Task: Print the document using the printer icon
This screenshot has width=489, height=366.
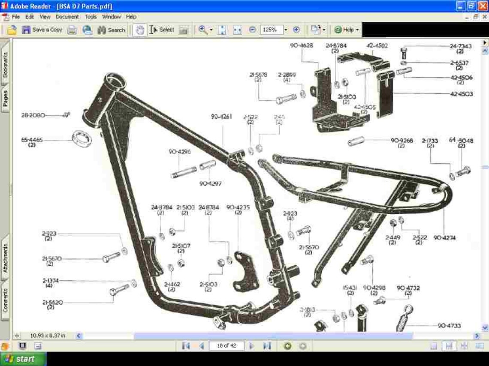Action: click(x=72, y=30)
